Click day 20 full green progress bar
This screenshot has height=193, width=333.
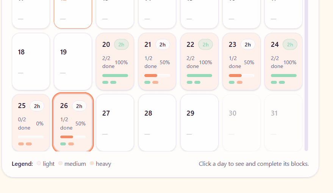point(115,76)
